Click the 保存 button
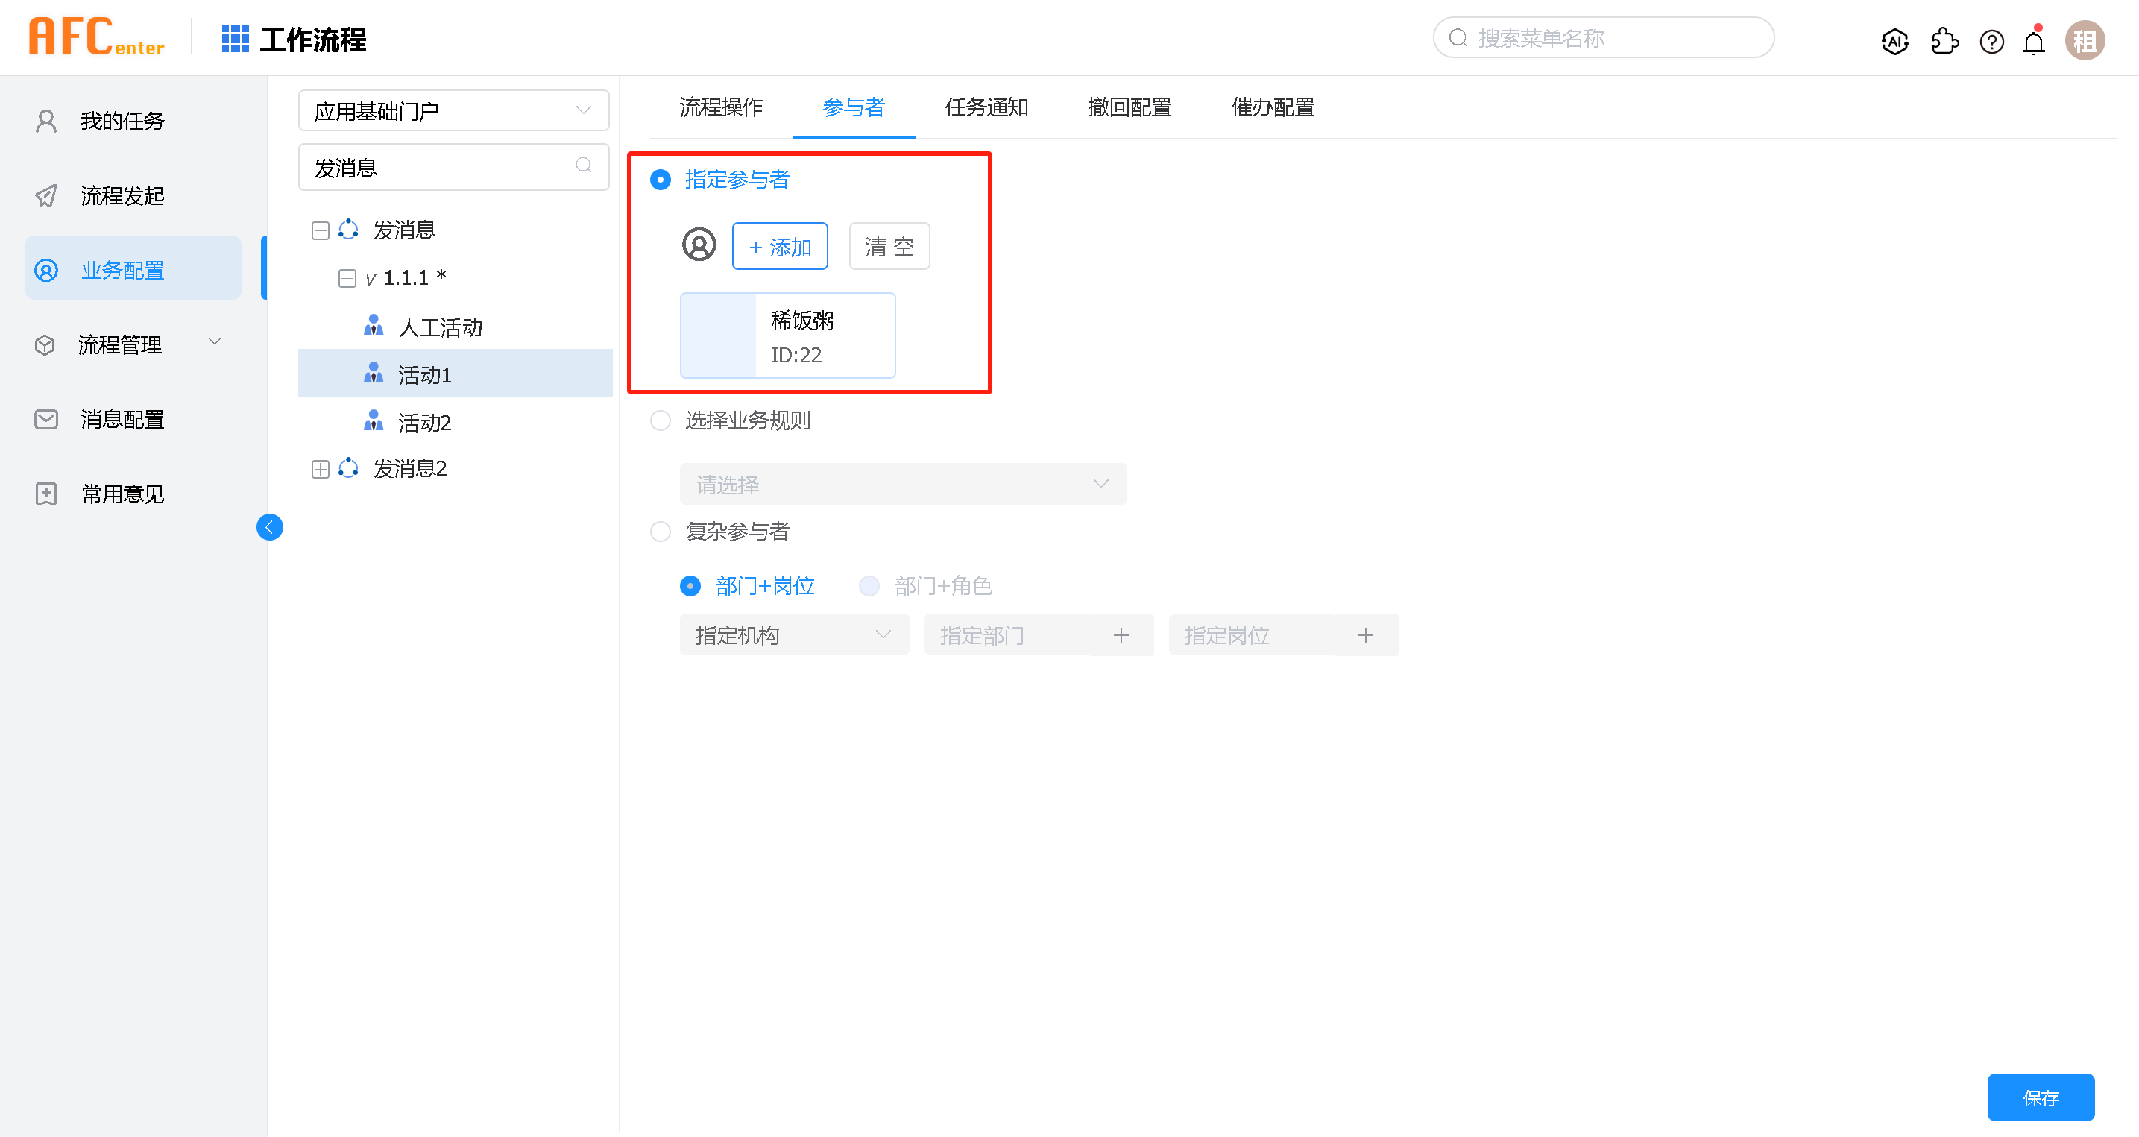The width and height of the screenshot is (2139, 1137). tap(2040, 1098)
